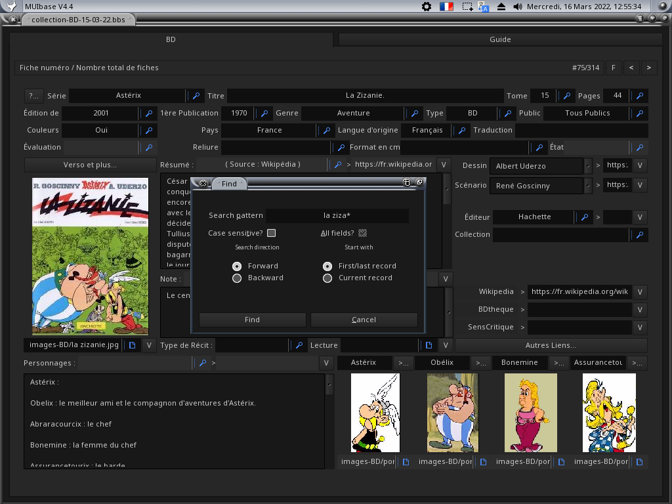Click the search icon next to Couleurs
672x504 pixels.
(x=149, y=131)
